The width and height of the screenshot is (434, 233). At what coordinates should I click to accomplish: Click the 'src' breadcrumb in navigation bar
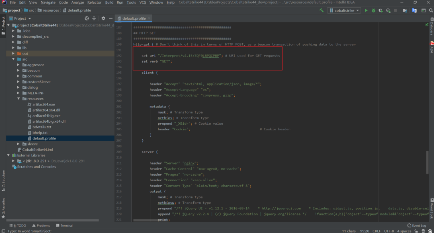[x=29, y=10]
